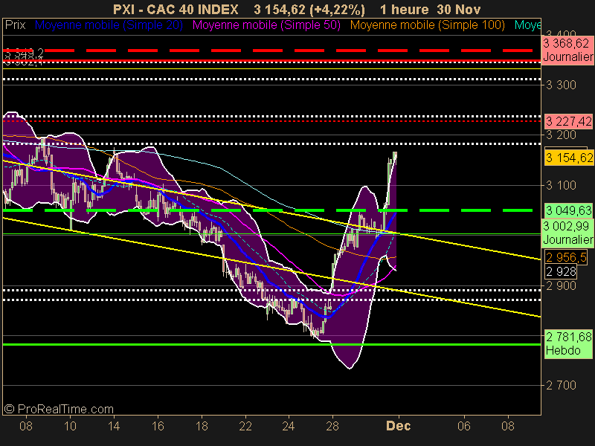Viewport: 595px width, 446px height.
Task: Select the white '2 928' price label
Action: pos(561,271)
